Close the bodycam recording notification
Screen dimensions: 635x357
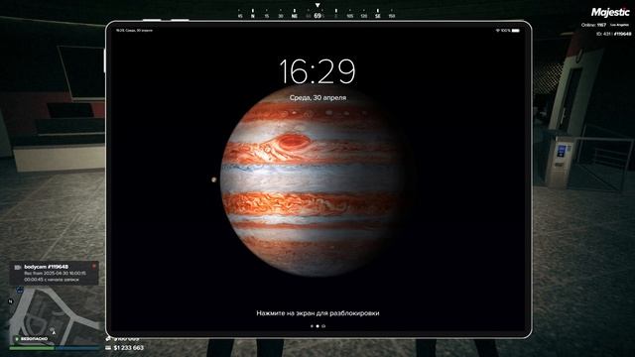coord(94,266)
